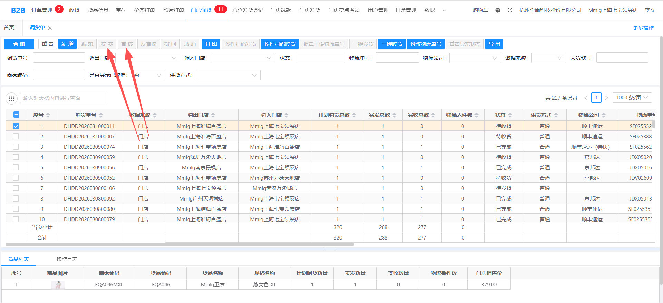
Task: Click the 一键收货 button
Action: 392,44
